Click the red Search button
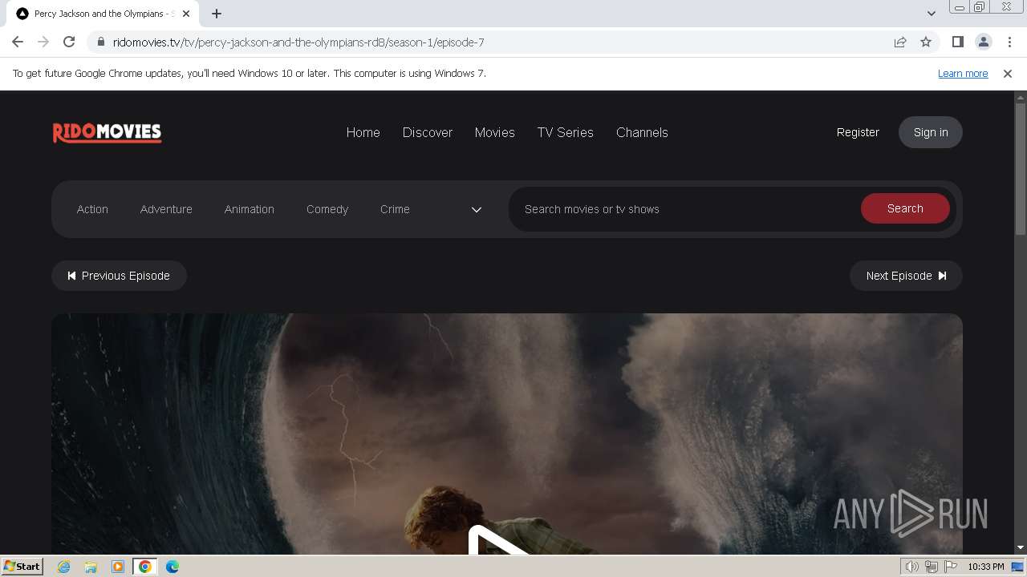1027x577 pixels. 905,208
